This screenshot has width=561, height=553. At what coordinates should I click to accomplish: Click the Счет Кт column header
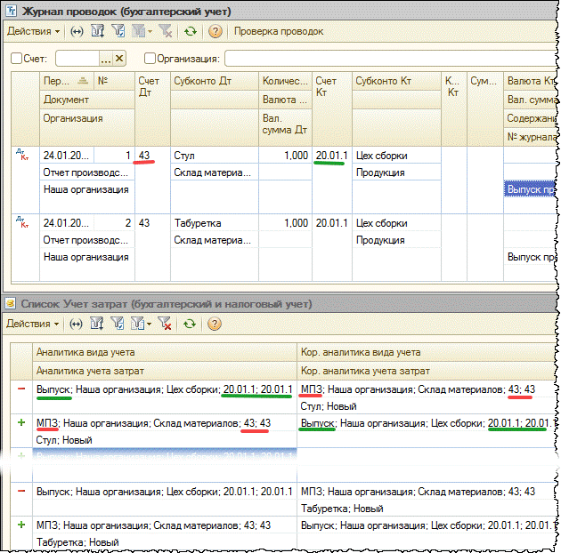click(x=331, y=108)
